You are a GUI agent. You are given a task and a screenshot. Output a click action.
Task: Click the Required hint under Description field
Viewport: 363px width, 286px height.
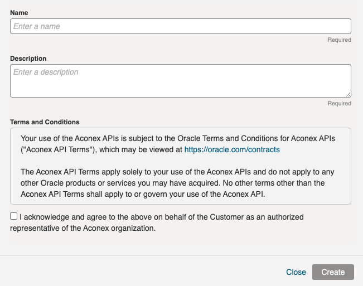pyautogui.click(x=339, y=104)
